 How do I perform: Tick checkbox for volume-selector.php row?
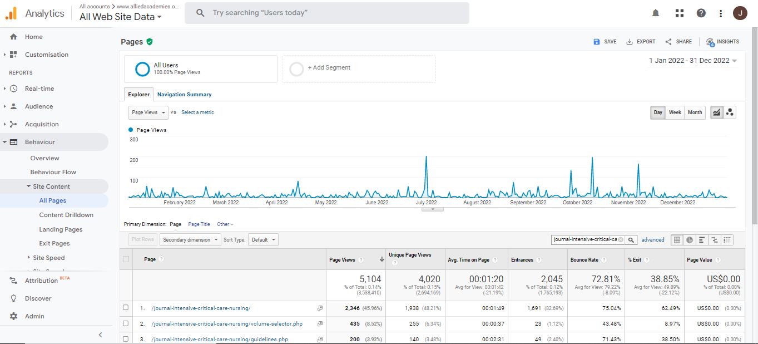tap(126, 323)
